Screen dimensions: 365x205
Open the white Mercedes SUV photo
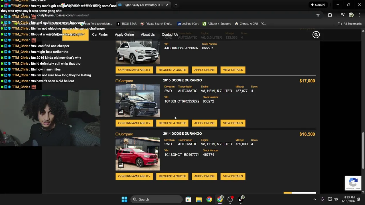coord(137,52)
